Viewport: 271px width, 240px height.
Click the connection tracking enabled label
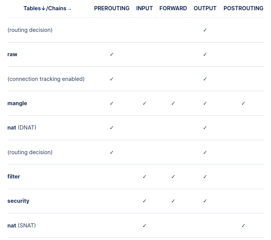click(46, 79)
